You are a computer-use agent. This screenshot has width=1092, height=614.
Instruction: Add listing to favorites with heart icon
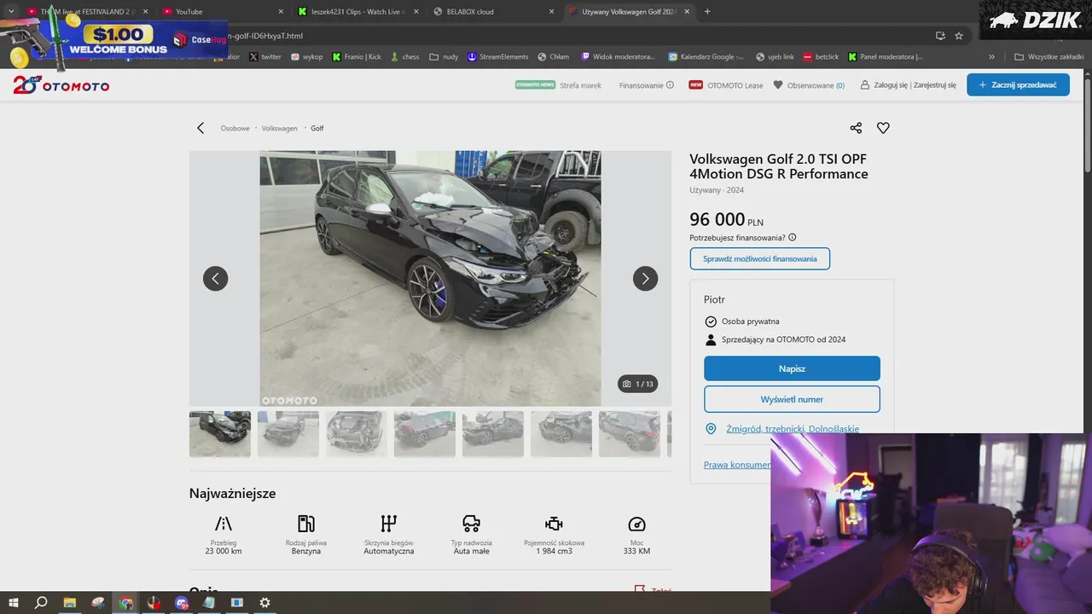coord(883,128)
